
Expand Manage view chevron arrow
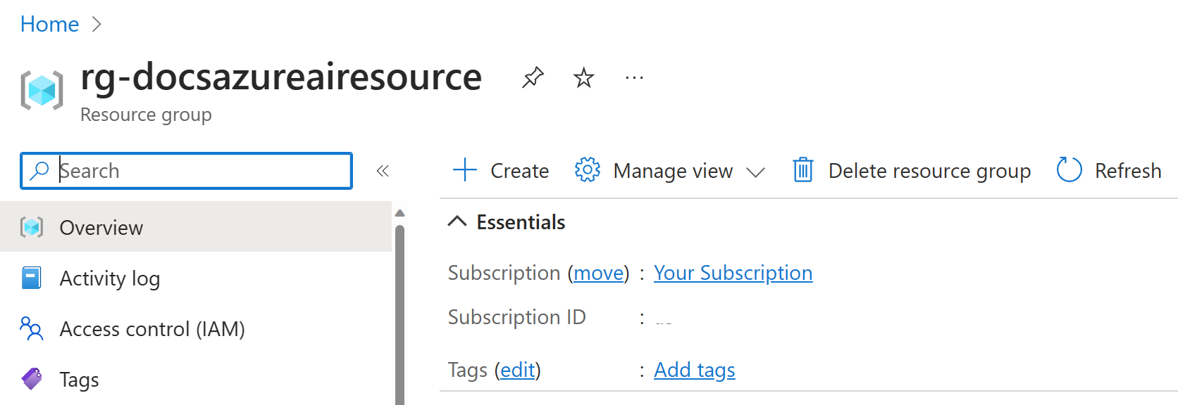click(755, 172)
